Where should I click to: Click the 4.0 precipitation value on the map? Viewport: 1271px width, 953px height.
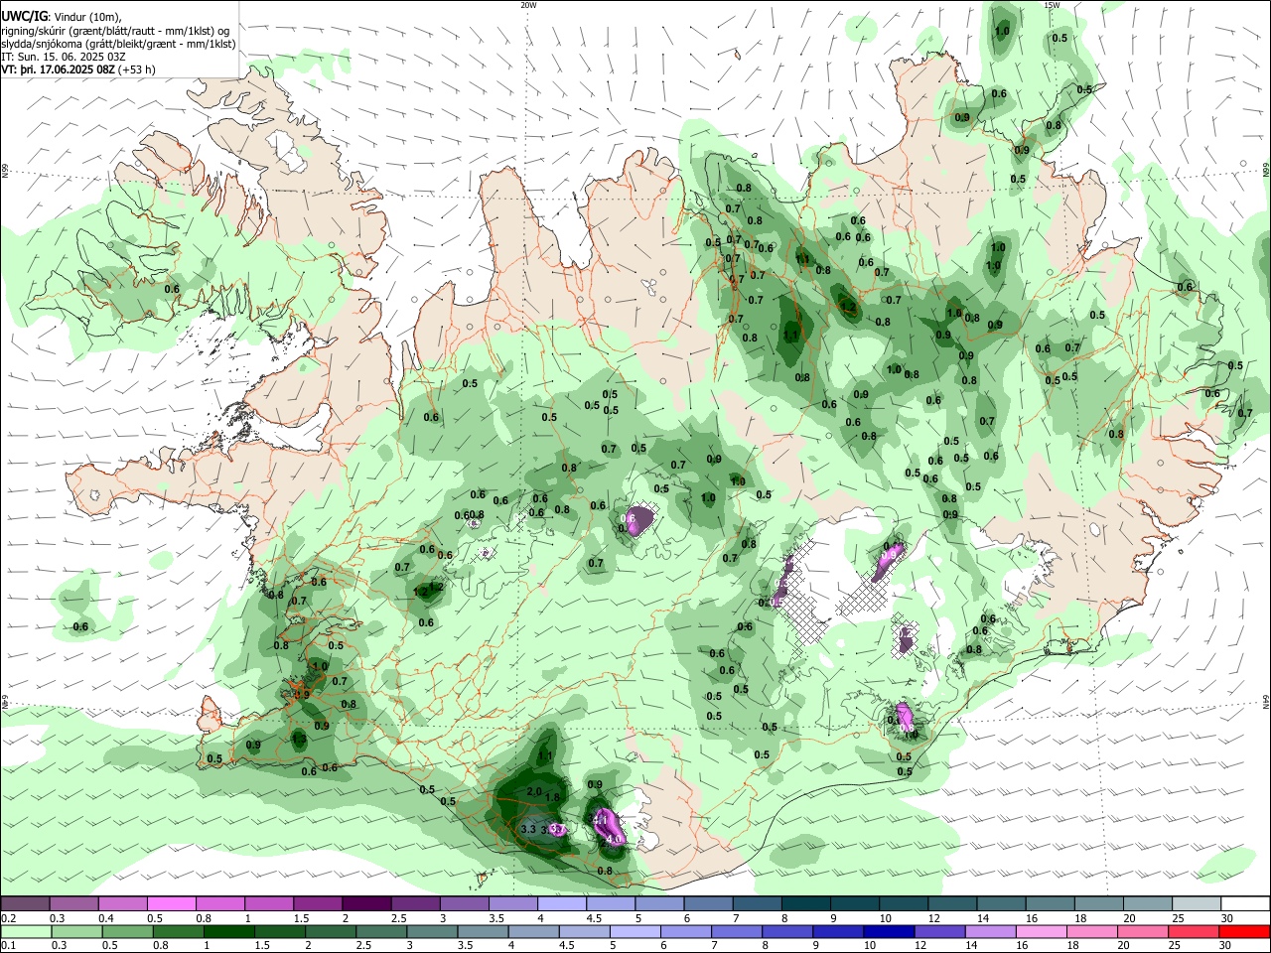point(613,839)
